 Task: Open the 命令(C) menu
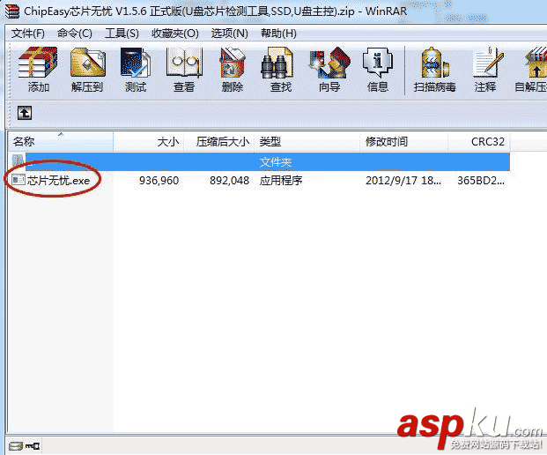[75, 34]
